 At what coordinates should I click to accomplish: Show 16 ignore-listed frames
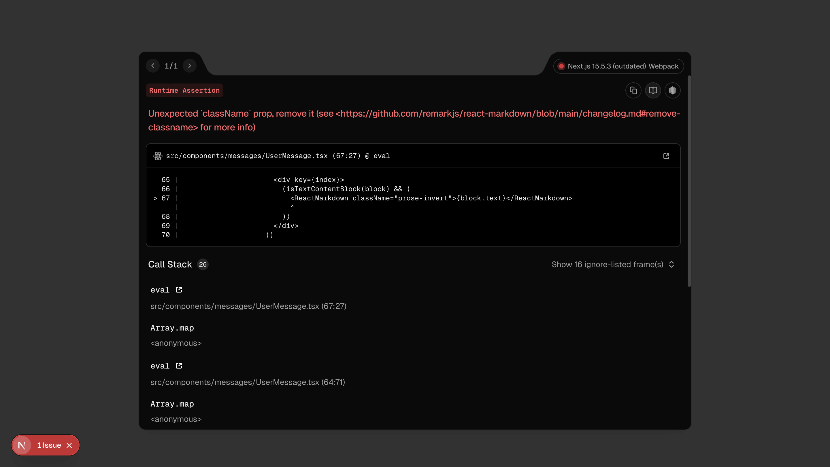click(x=613, y=265)
